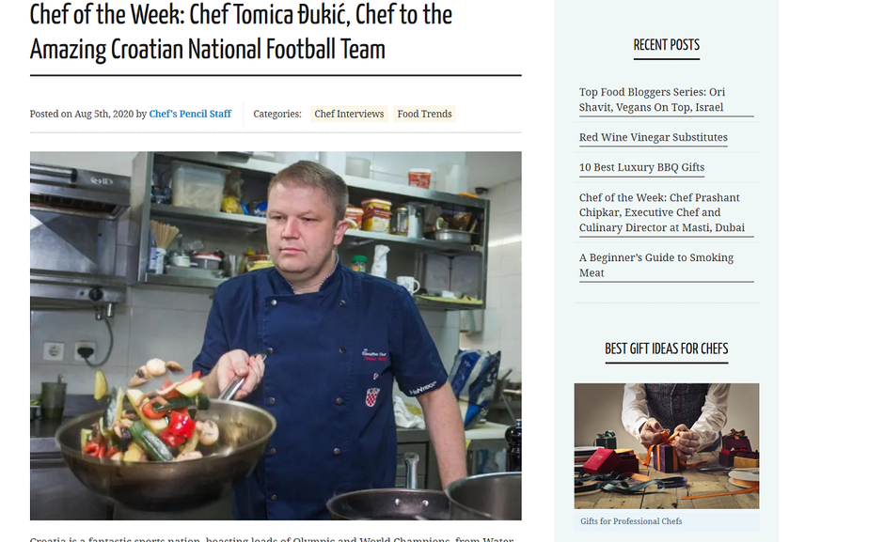Viewport: 884px width, 542px height.
Task: Click the article title about Chef Tomica Đukić
Action: coord(241,32)
